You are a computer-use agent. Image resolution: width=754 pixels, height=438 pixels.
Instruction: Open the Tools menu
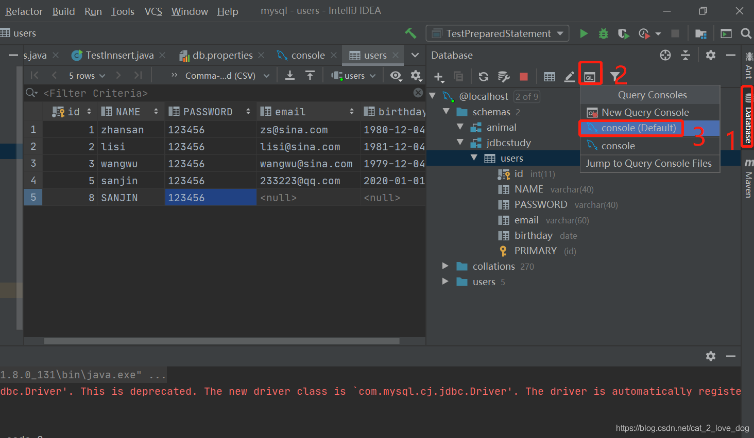123,11
